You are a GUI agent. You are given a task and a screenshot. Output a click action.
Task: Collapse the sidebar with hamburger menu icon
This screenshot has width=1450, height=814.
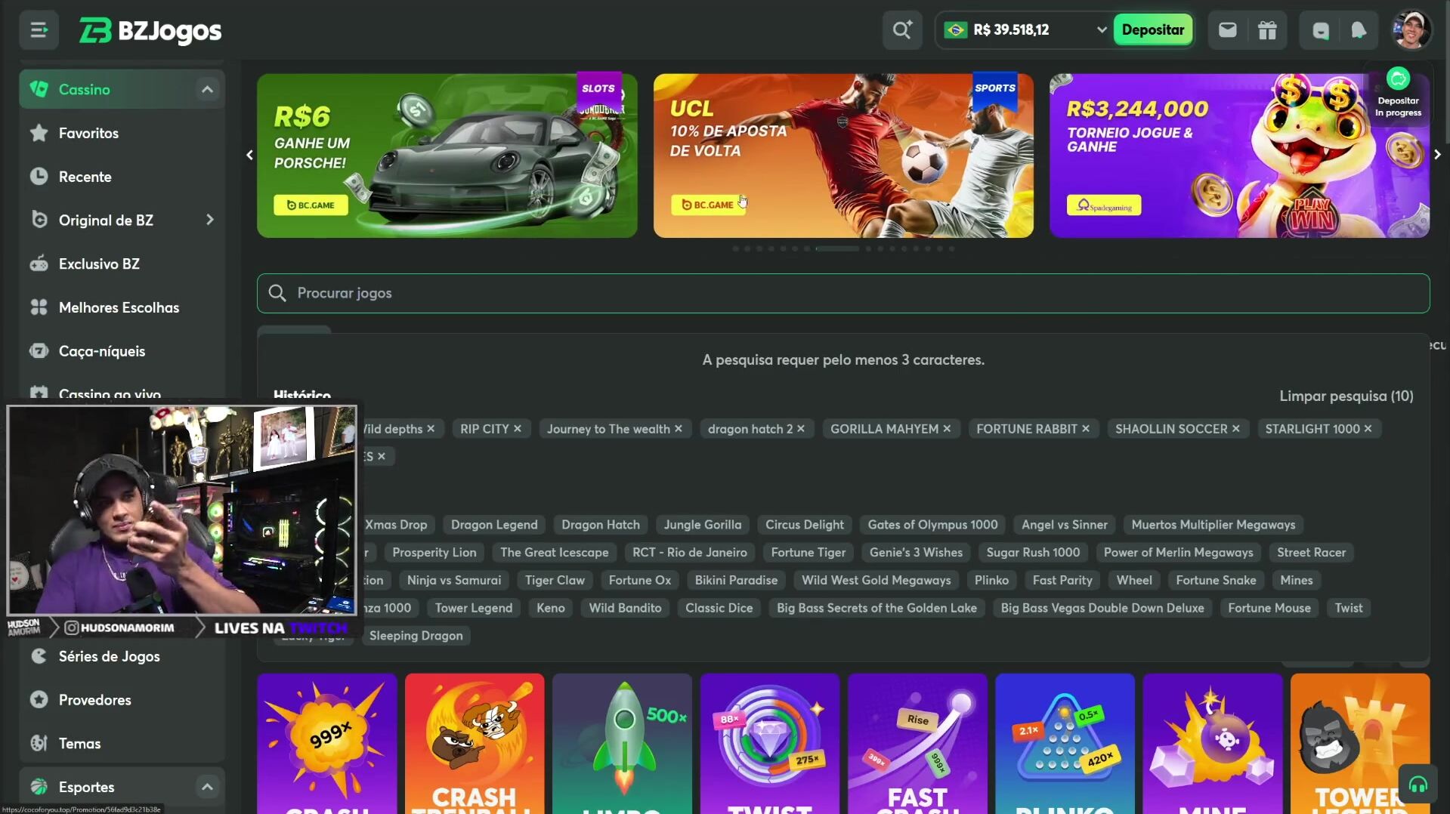click(39, 30)
